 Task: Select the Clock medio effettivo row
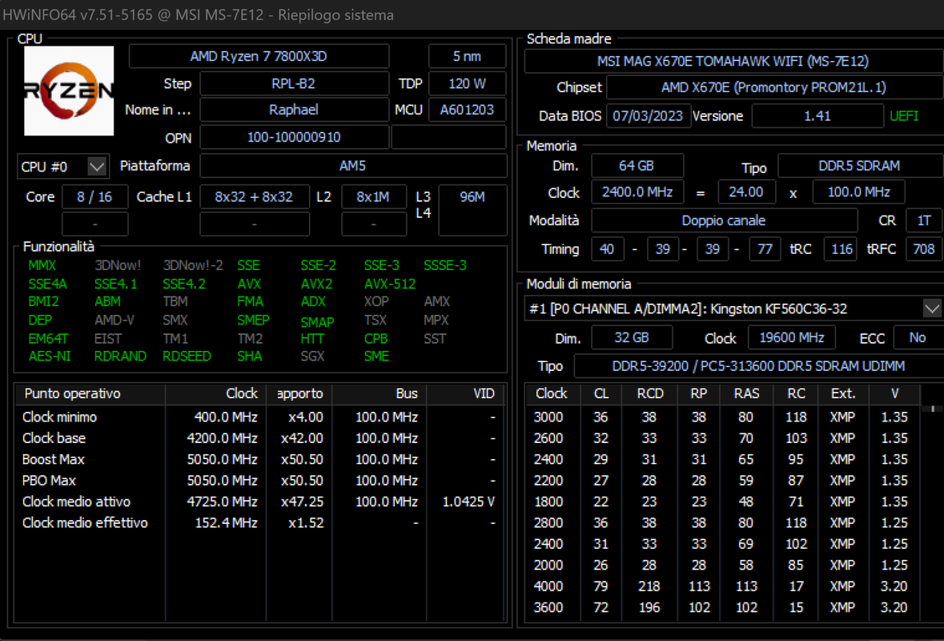[x=259, y=522]
